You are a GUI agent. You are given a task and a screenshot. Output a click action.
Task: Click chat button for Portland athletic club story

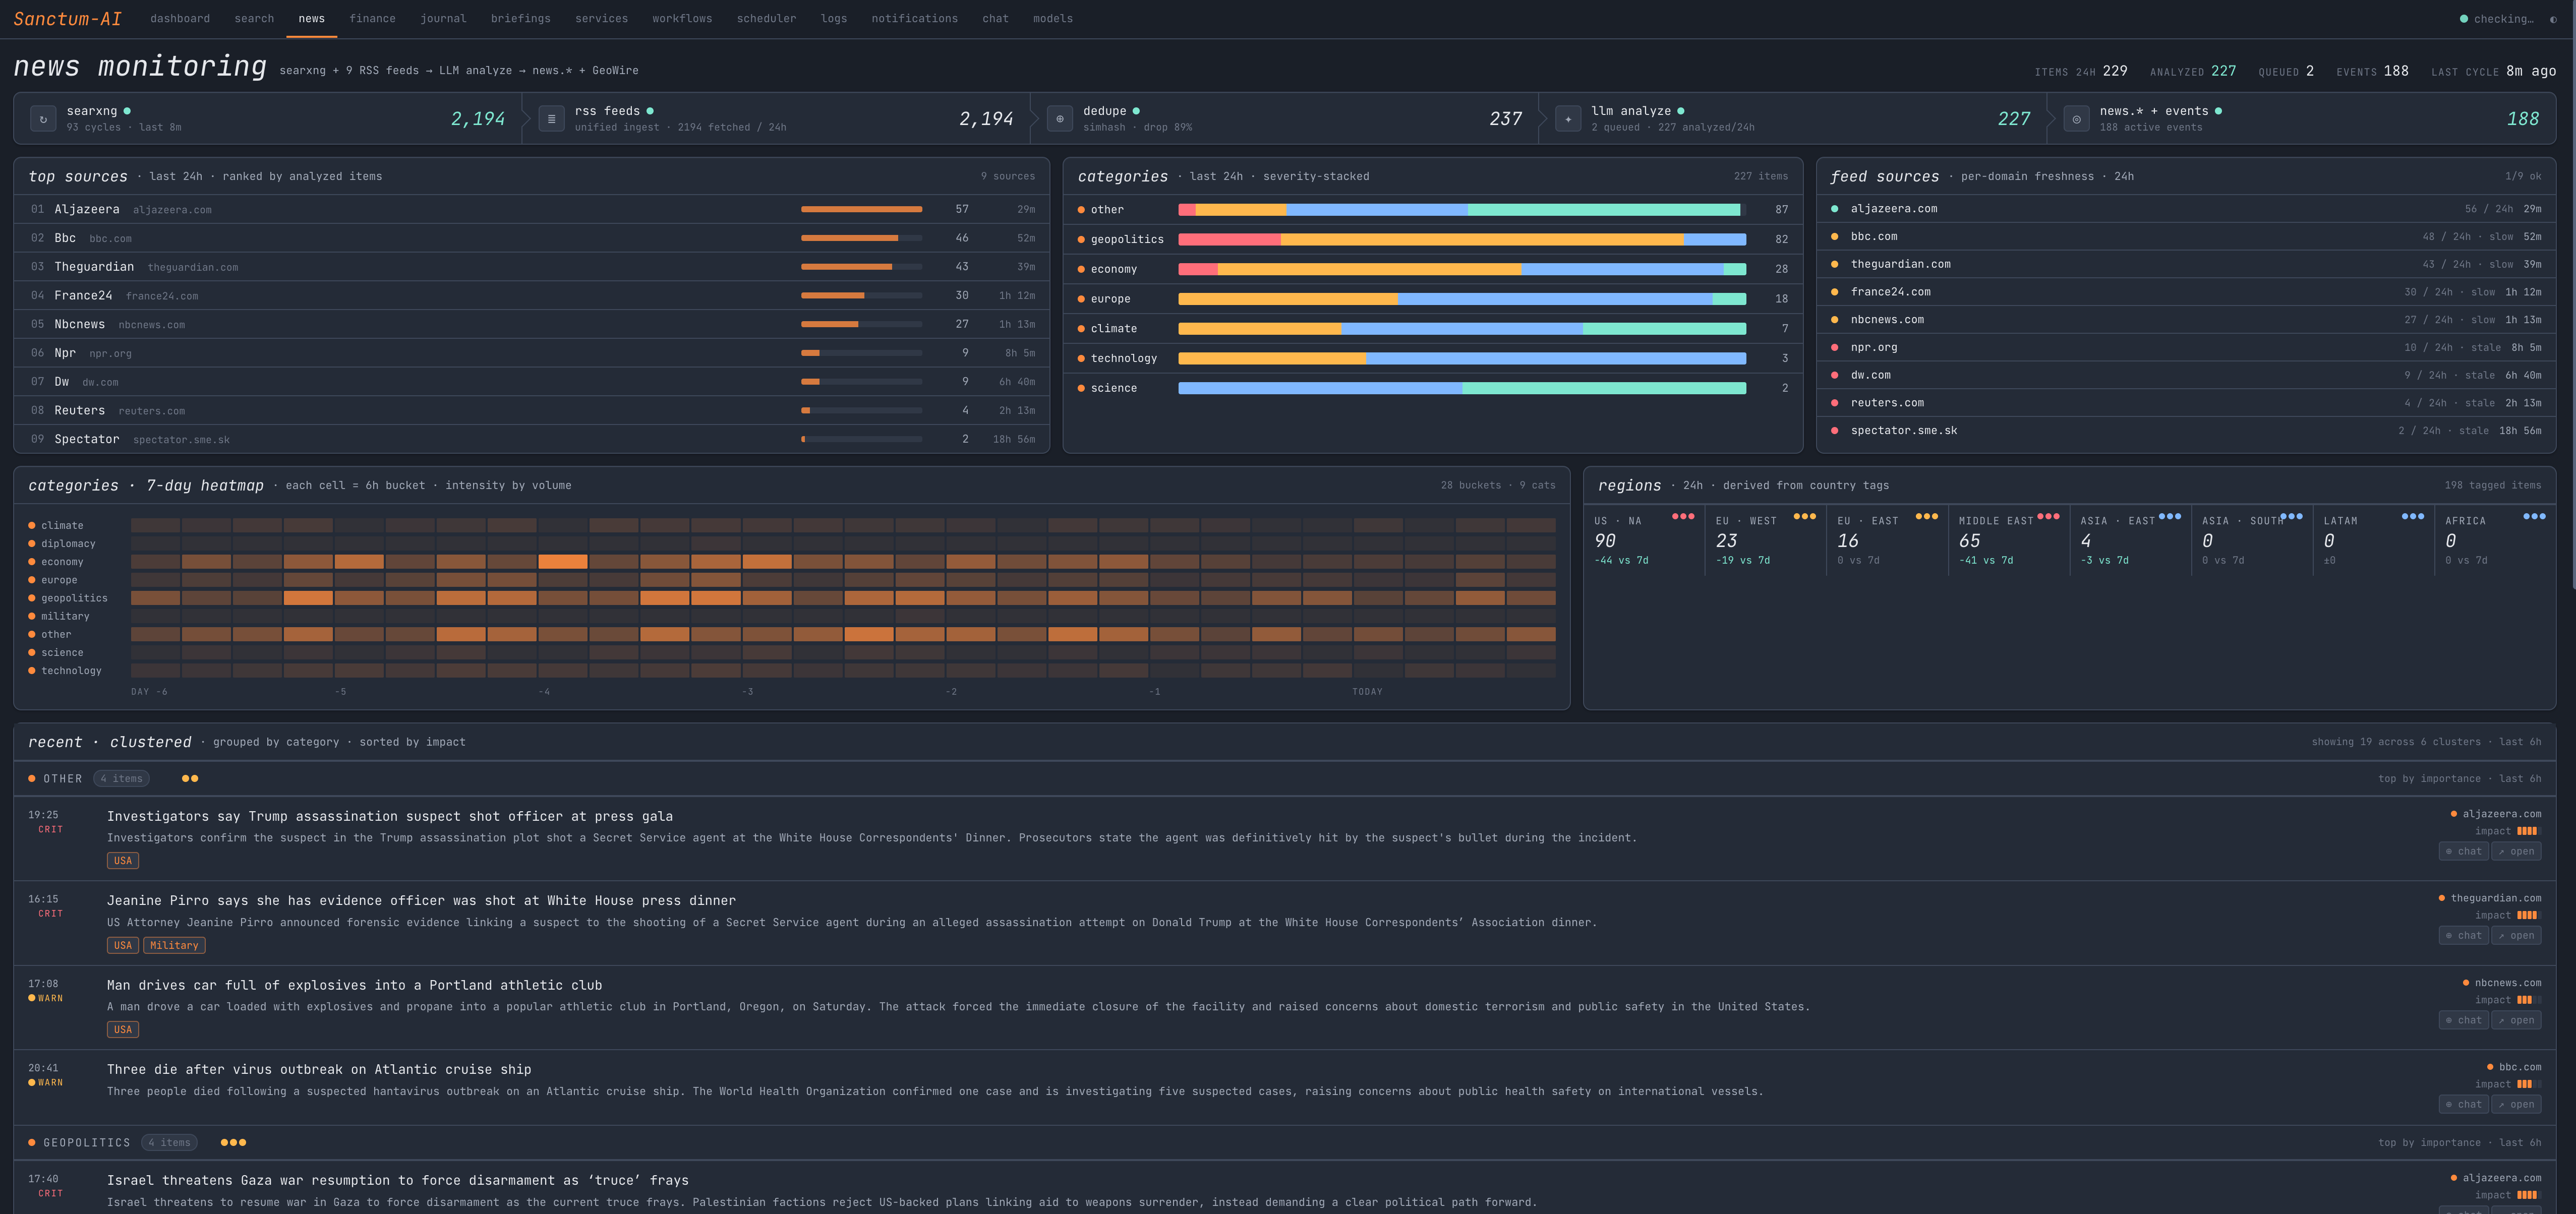(2464, 1021)
